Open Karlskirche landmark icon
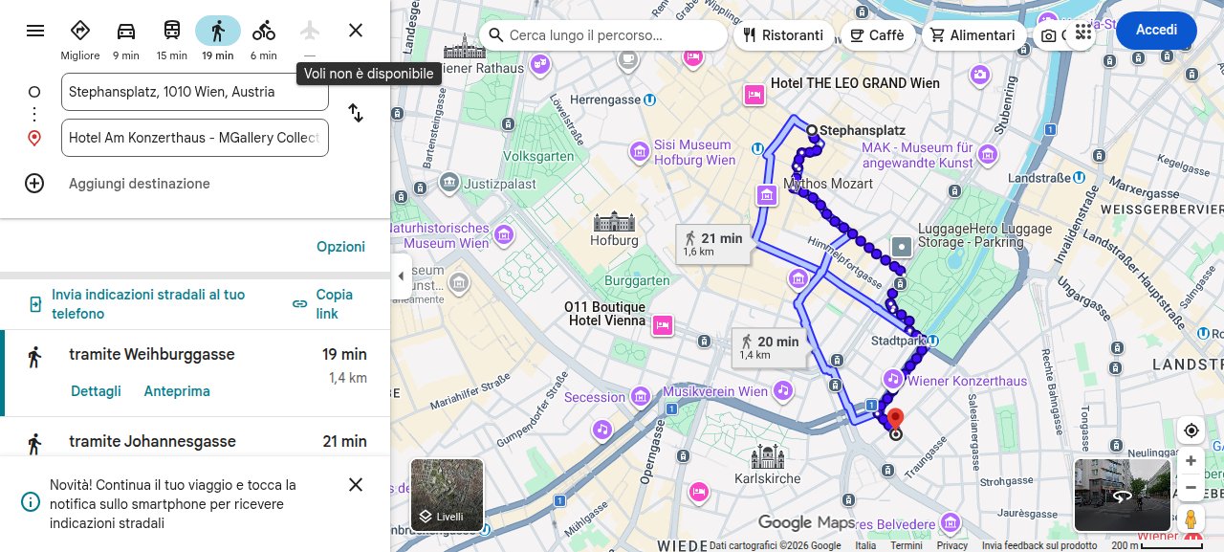This screenshot has width=1224, height=552. click(767, 456)
